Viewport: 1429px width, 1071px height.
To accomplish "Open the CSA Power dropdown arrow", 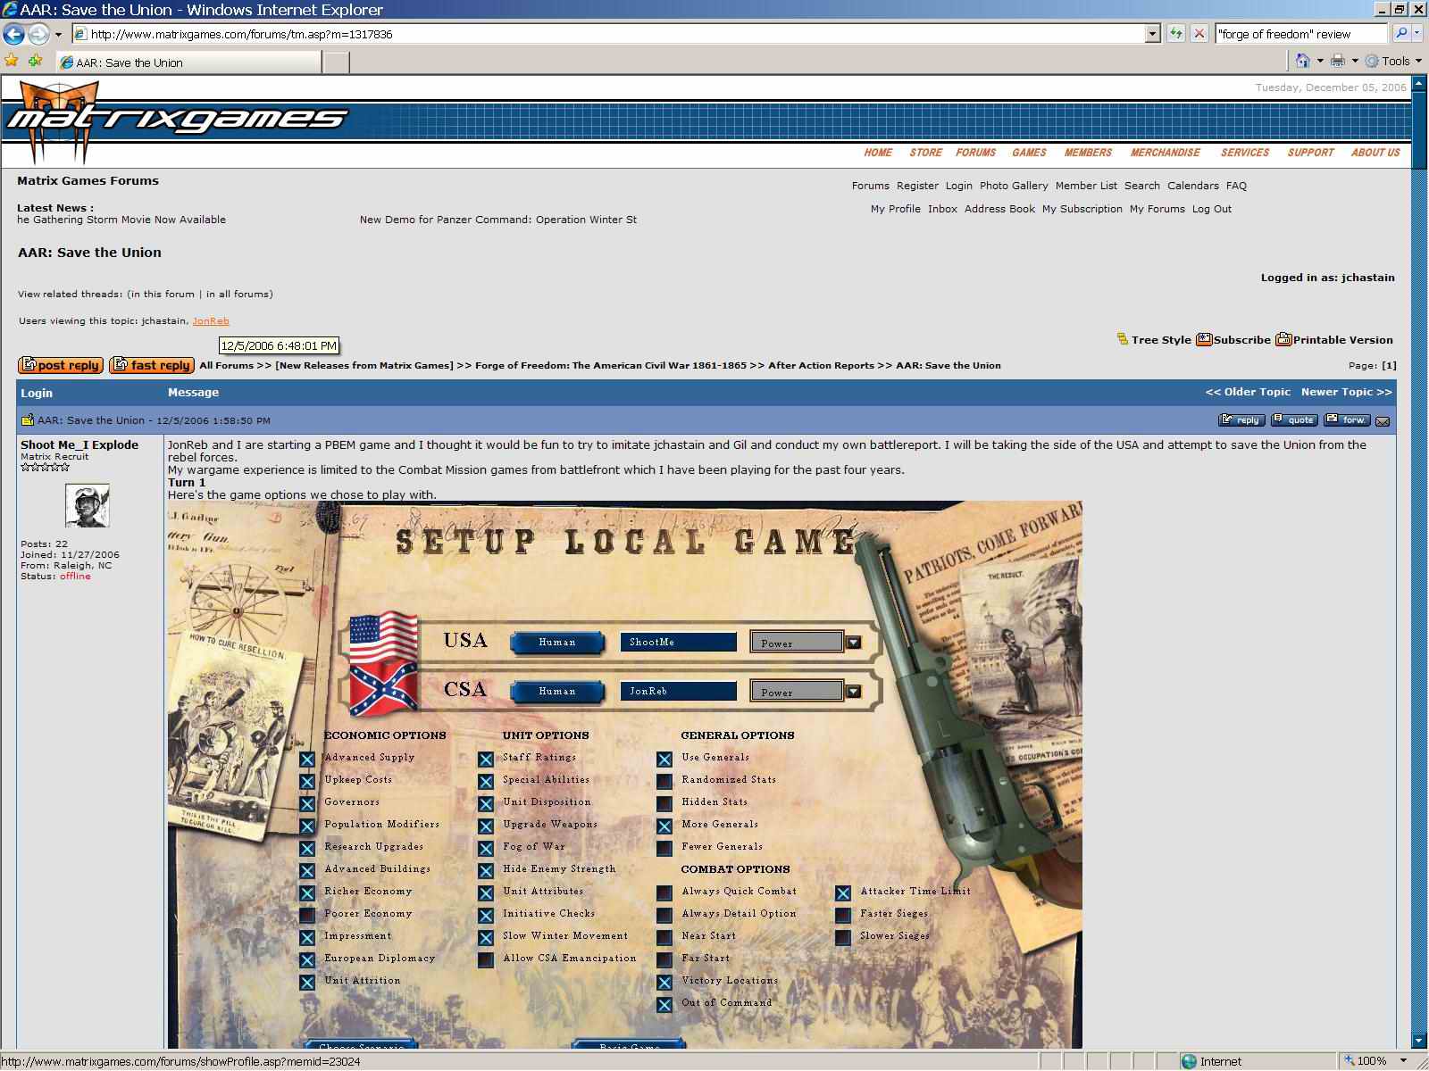I will tap(854, 692).
